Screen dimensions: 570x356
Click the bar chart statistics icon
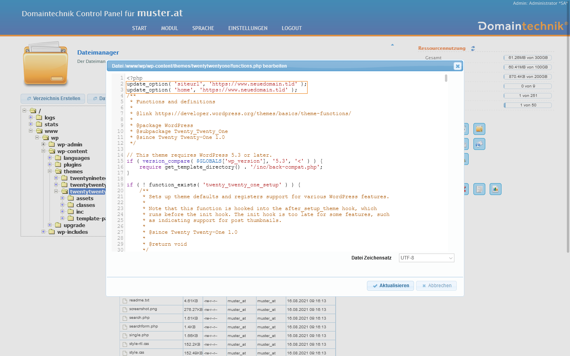click(x=495, y=189)
